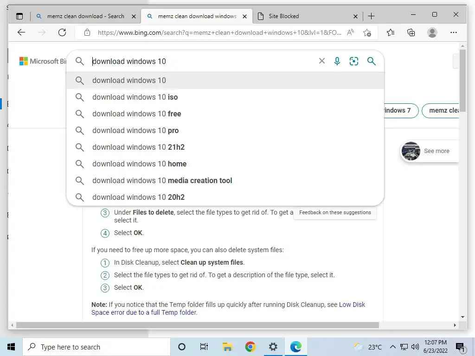475x356 pixels.
Task: Switch to 'memz clean download - Search' tab
Action: click(85, 16)
